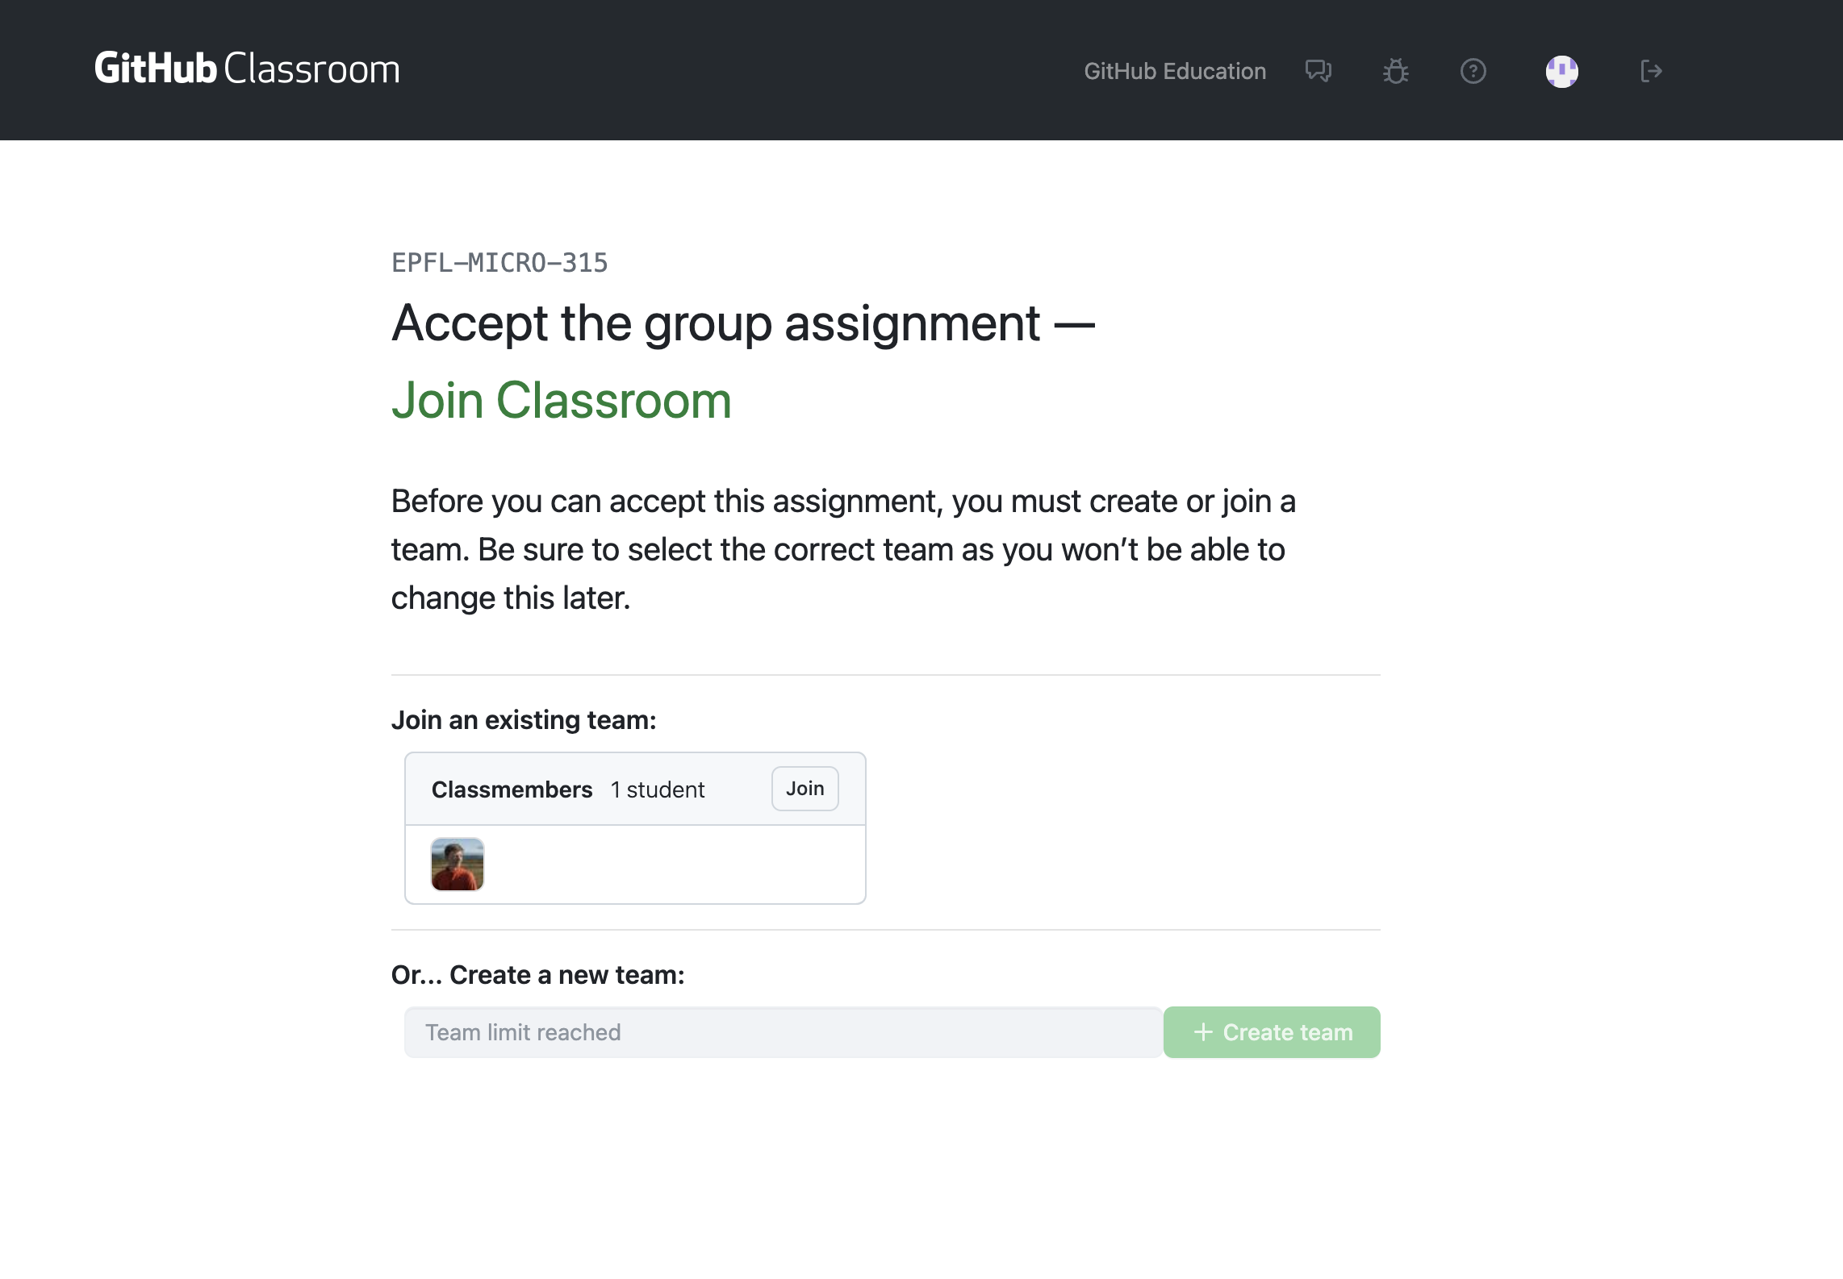The height and width of the screenshot is (1279, 1843).
Task: Join the Classmembers team
Action: 804,789
